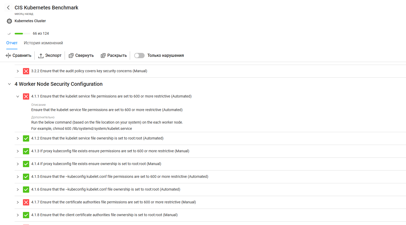This screenshot has width=406, height=225.
Task: Click the CIS Kubernetes Benchmark title
Action: (x=46, y=8)
